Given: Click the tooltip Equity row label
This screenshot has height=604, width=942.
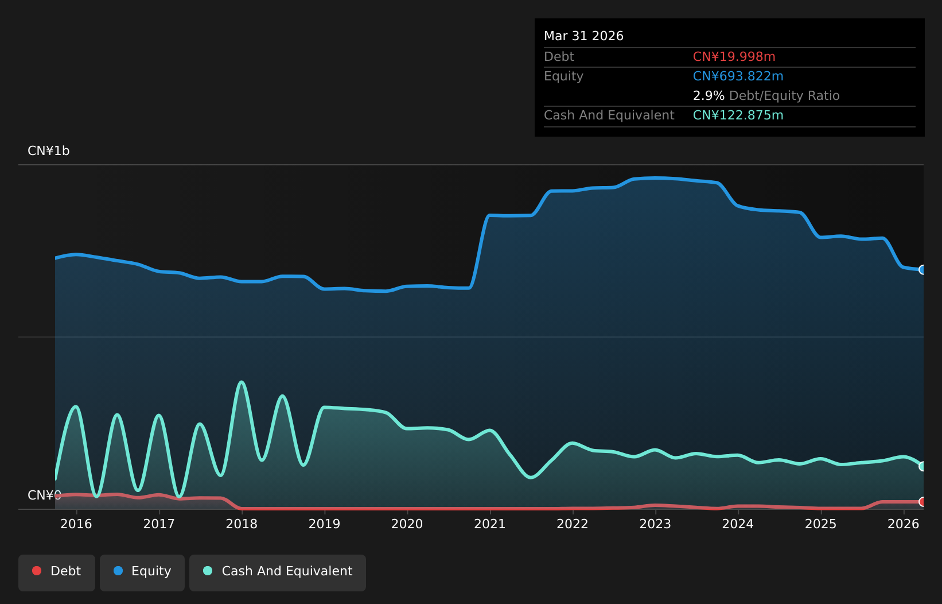Looking at the screenshot, I should pyautogui.click(x=563, y=76).
